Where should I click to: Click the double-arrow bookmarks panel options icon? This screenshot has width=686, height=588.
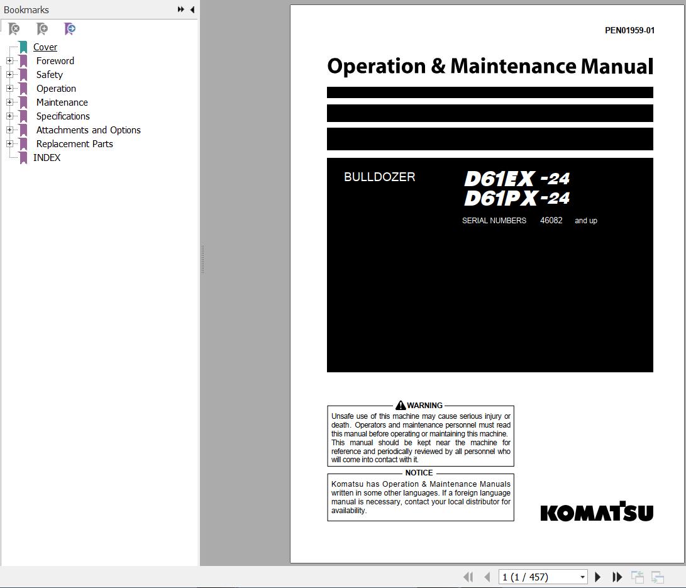(180, 9)
